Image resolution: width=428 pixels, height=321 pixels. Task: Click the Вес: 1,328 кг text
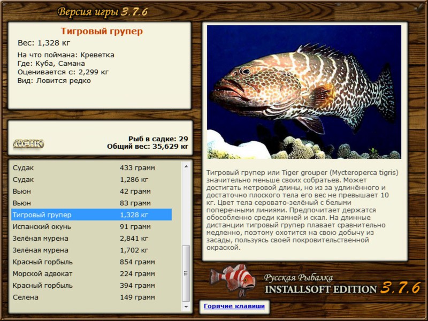(44, 43)
